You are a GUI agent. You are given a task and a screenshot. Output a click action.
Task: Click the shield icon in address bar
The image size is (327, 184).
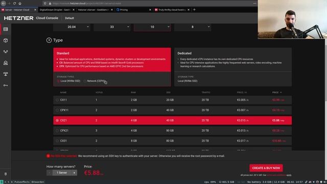pos(45,4)
